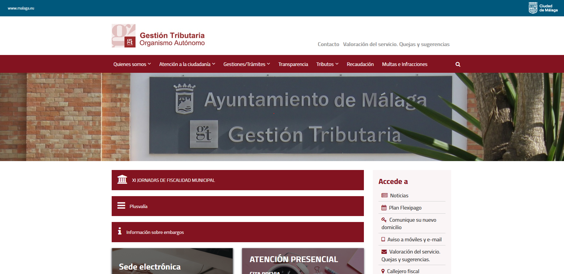Open the Plusvalía banner text
This screenshot has width=564, height=274.
coord(138,206)
